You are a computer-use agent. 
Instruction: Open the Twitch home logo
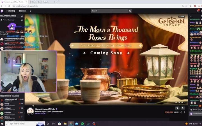pyautogui.click(x=2, y=11)
